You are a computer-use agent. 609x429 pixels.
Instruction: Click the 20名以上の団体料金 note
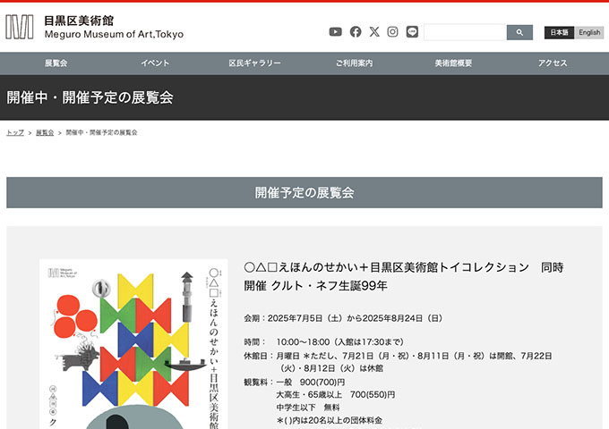[x=330, y=420]
